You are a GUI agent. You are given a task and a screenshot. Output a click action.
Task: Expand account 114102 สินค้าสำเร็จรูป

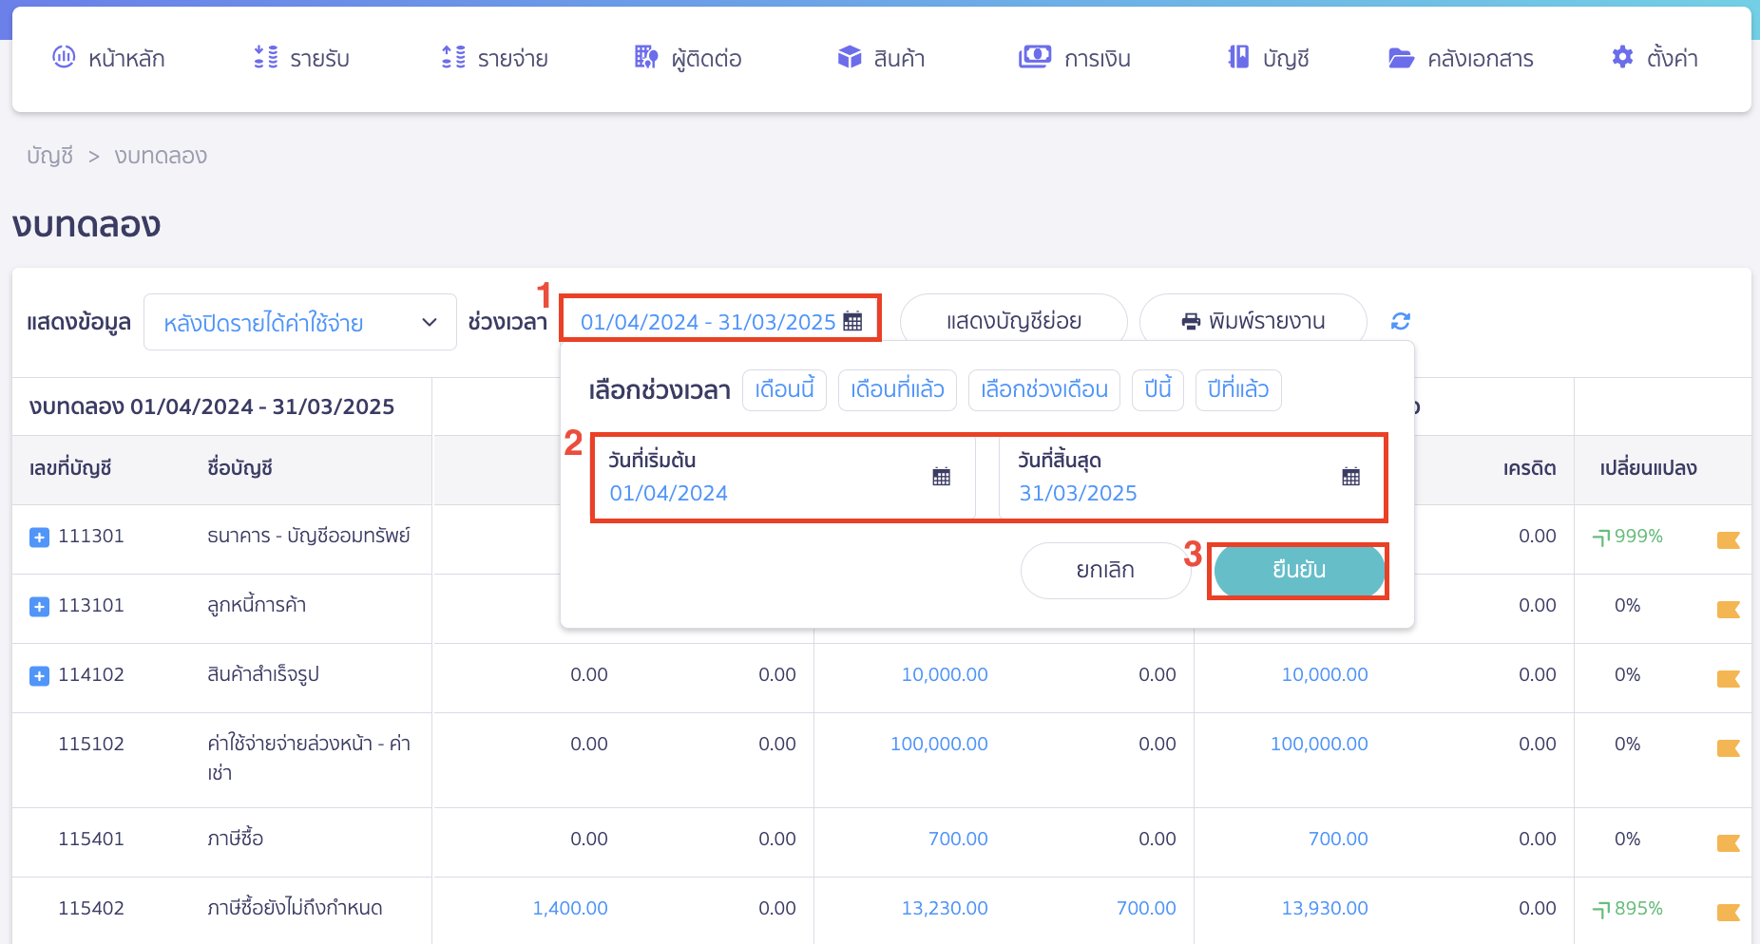(38, 675)
